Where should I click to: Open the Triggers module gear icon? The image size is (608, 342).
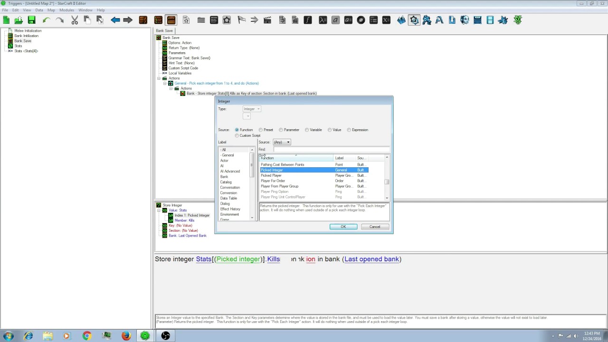(414, 20)
